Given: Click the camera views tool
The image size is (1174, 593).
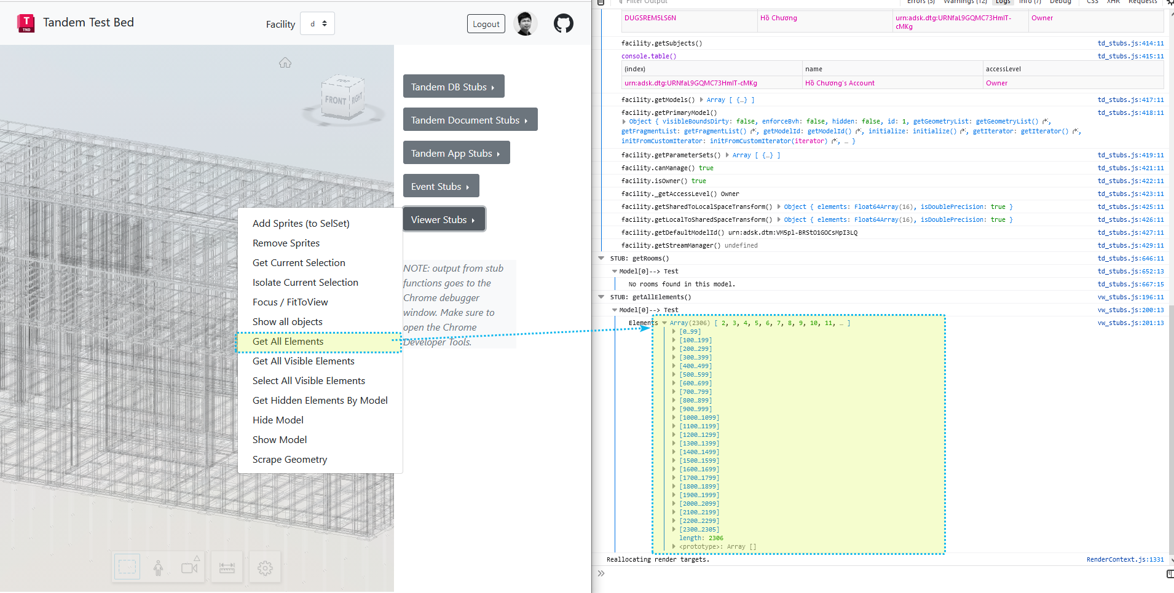Looking at the screenshot, I should (190, 567).
